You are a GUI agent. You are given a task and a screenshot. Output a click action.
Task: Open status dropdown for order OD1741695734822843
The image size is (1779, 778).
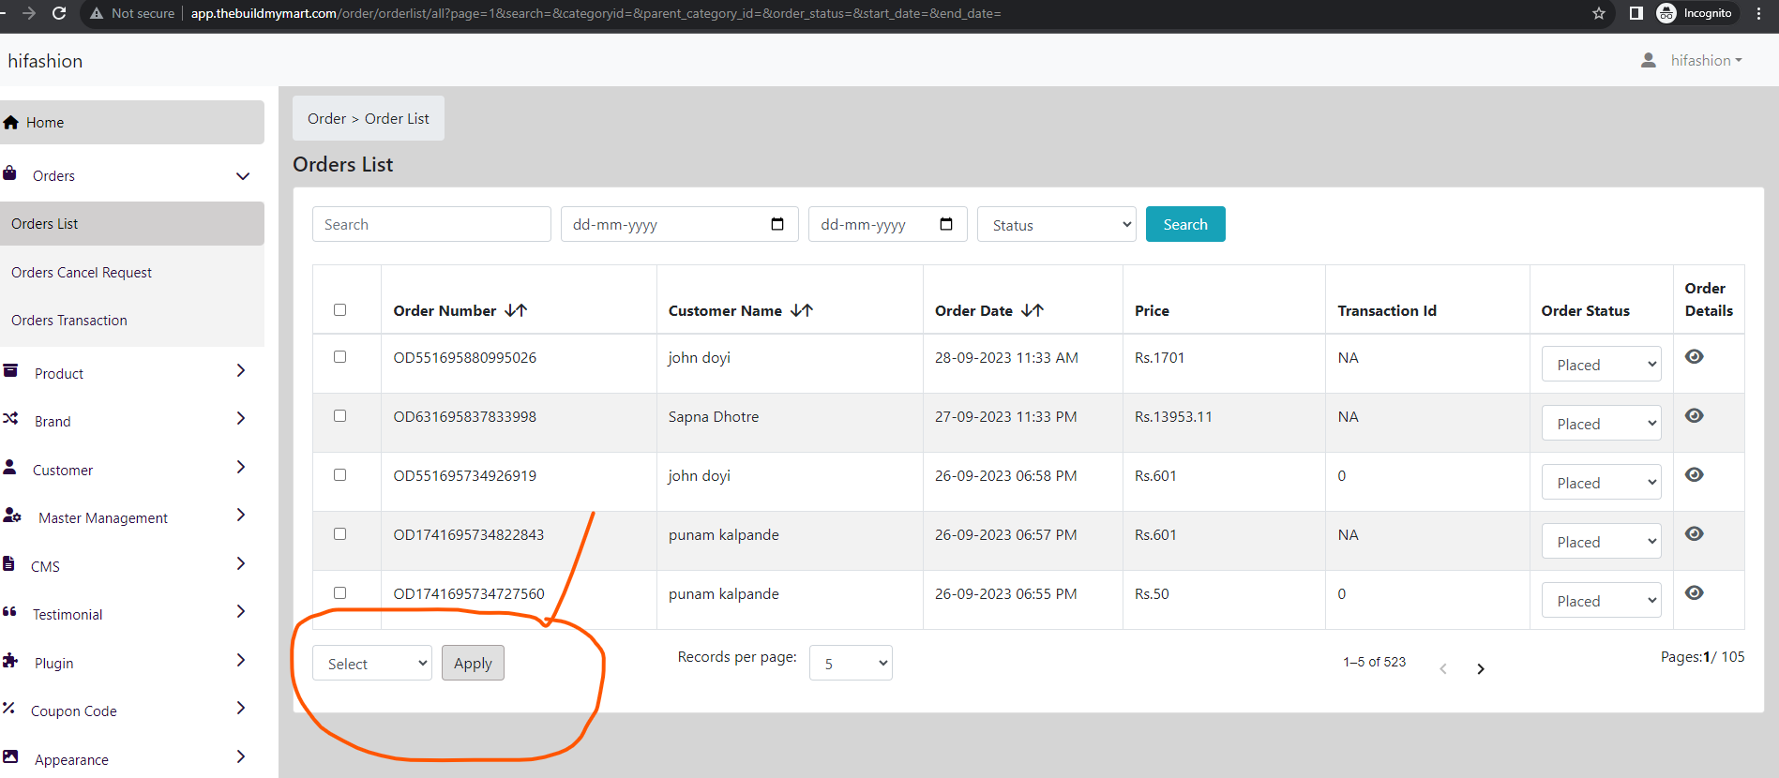(x=1602, y=542)
